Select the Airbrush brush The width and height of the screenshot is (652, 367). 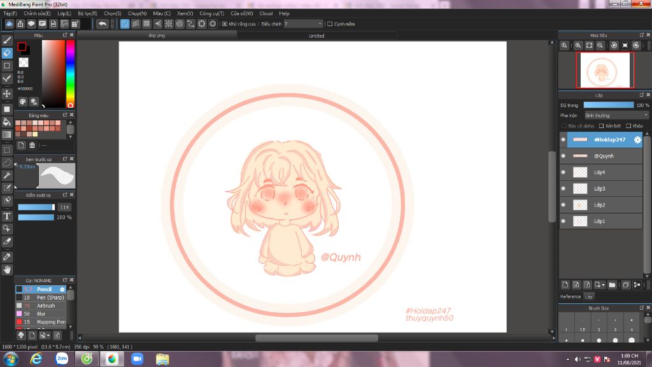41,305
